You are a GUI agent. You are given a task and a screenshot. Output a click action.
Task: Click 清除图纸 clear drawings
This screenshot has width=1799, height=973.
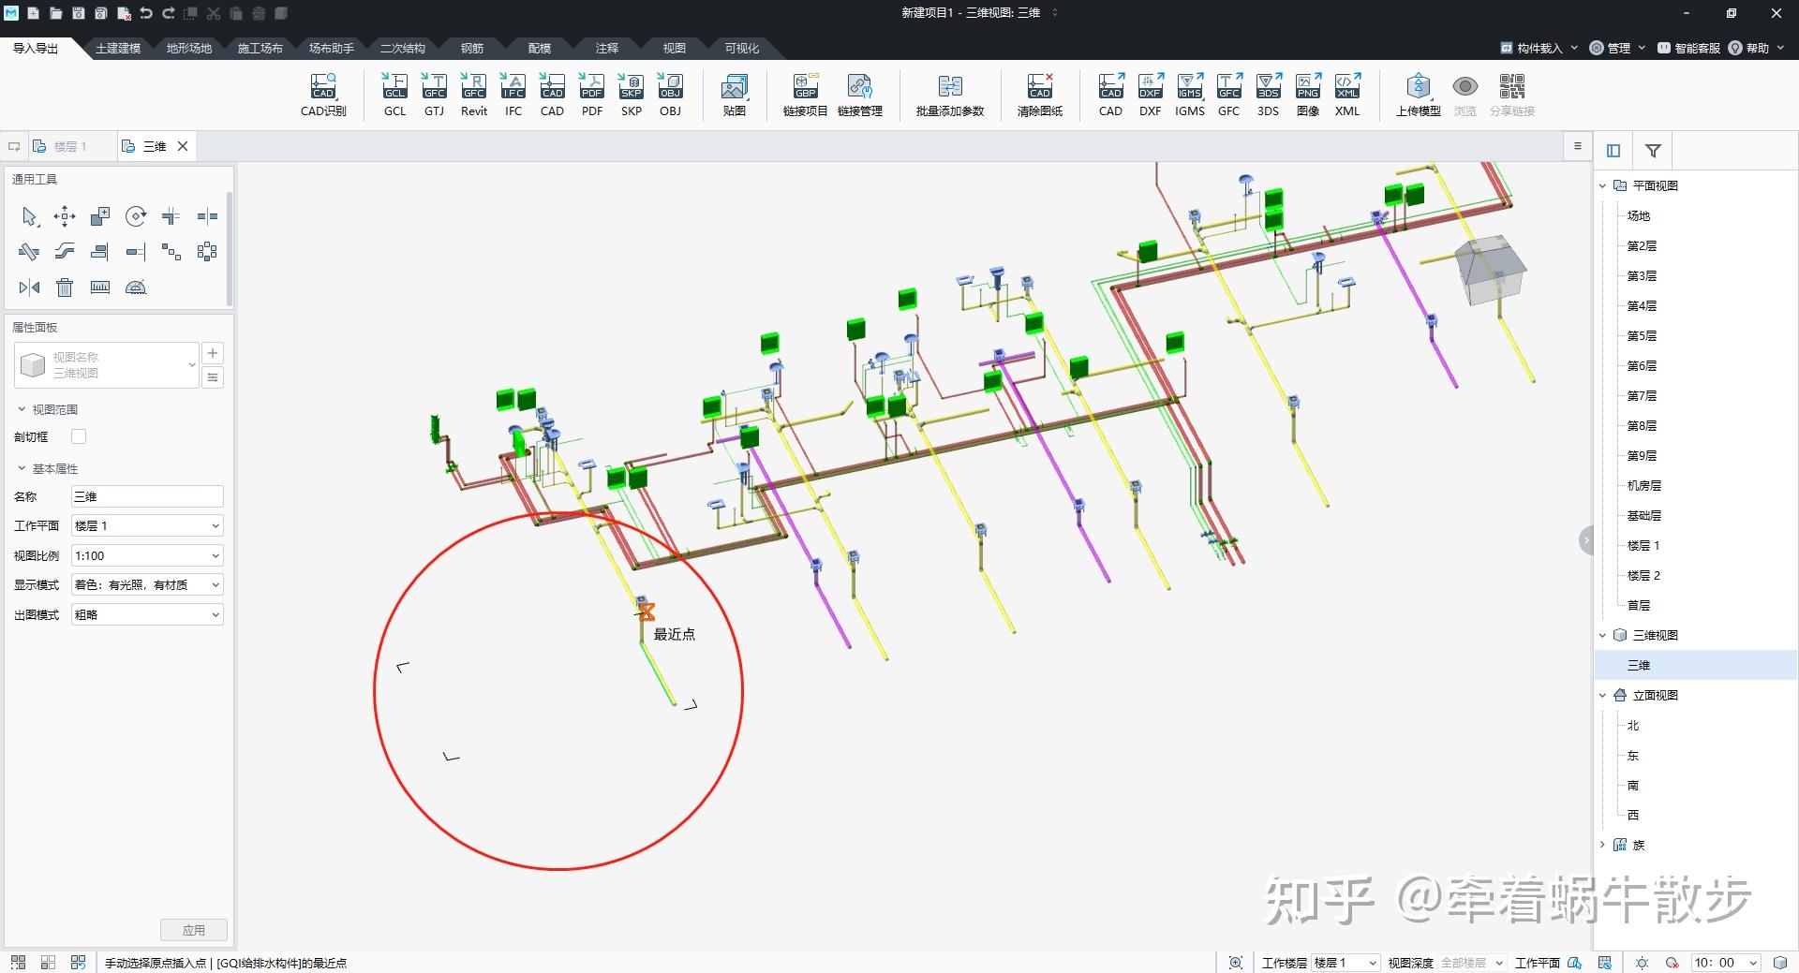1040,96
